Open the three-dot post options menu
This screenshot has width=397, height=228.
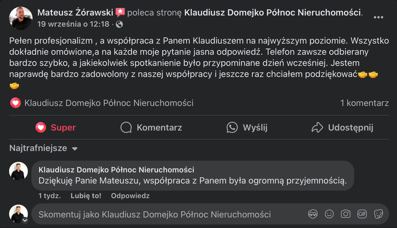click(378, 17)
